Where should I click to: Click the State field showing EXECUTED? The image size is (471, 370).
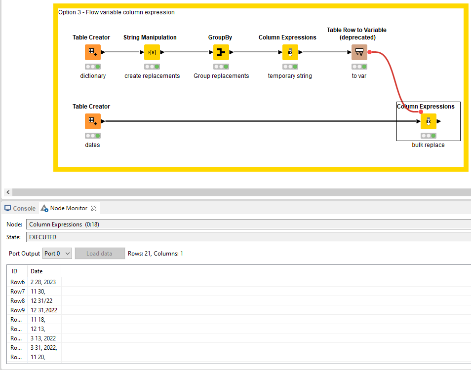coord(248,237)
